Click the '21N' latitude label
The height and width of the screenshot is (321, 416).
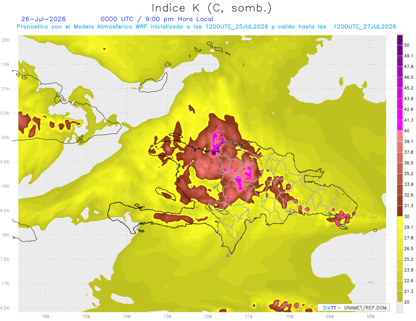(x=6, y=89)
